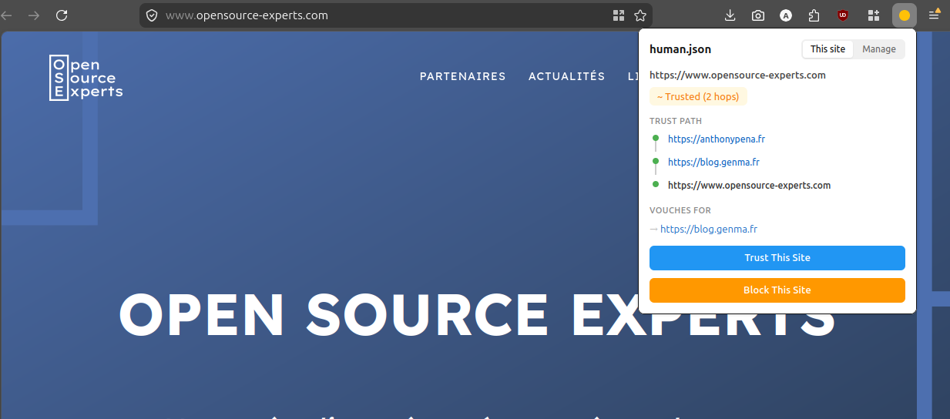
Task: Click the bold www.opensource-experts.com trust path entry
Action: (749, 186)
